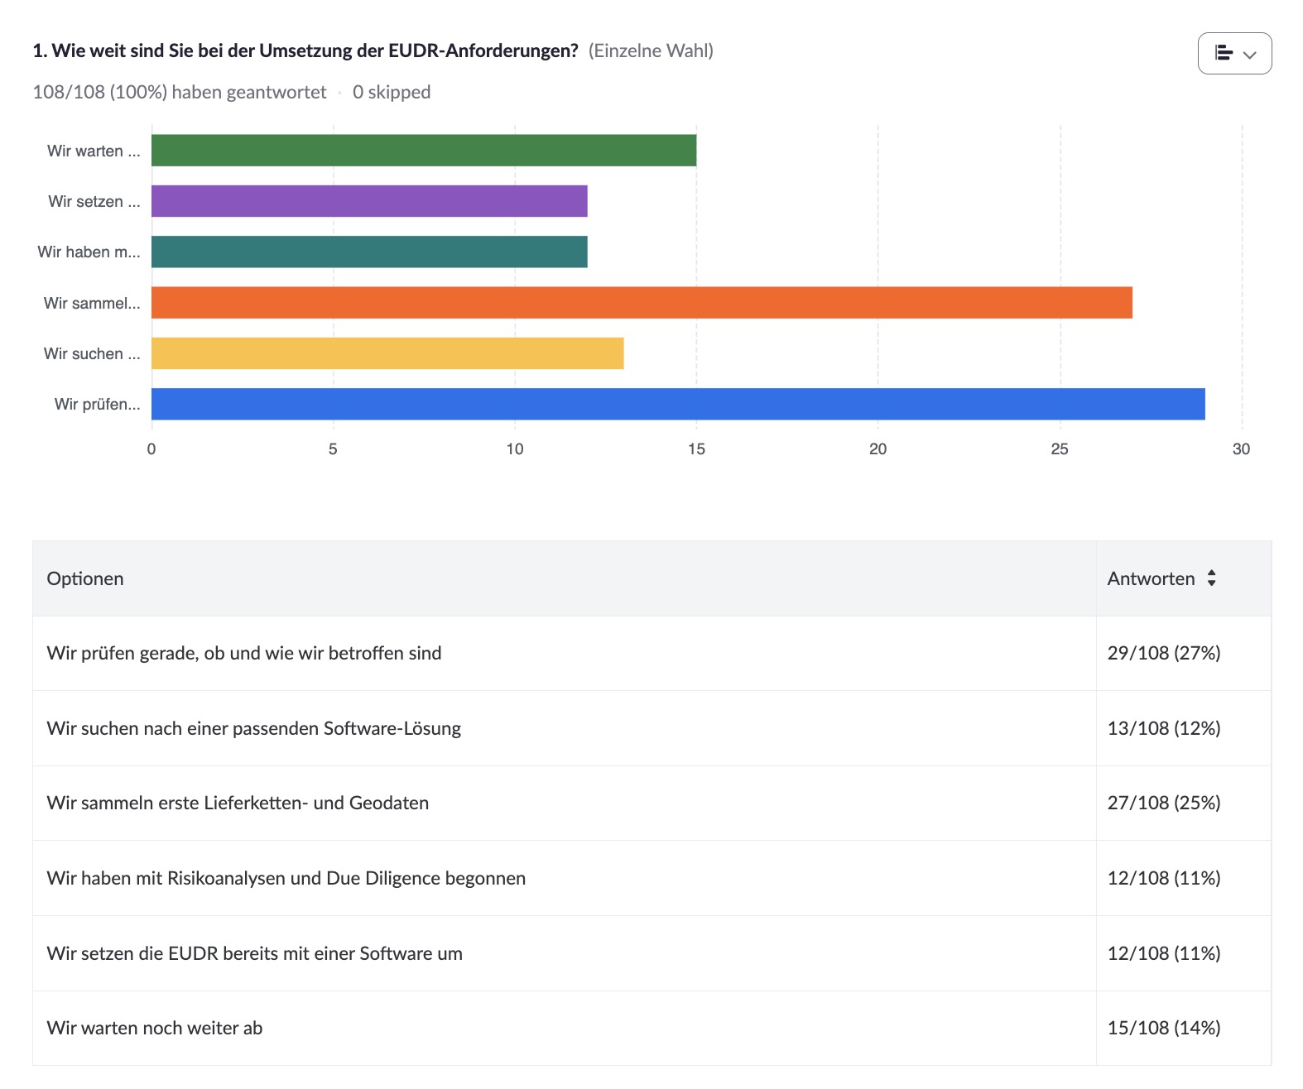
Task: Select row 'Wir setzen die EUDR bereits' option
Action: [255, 953]
